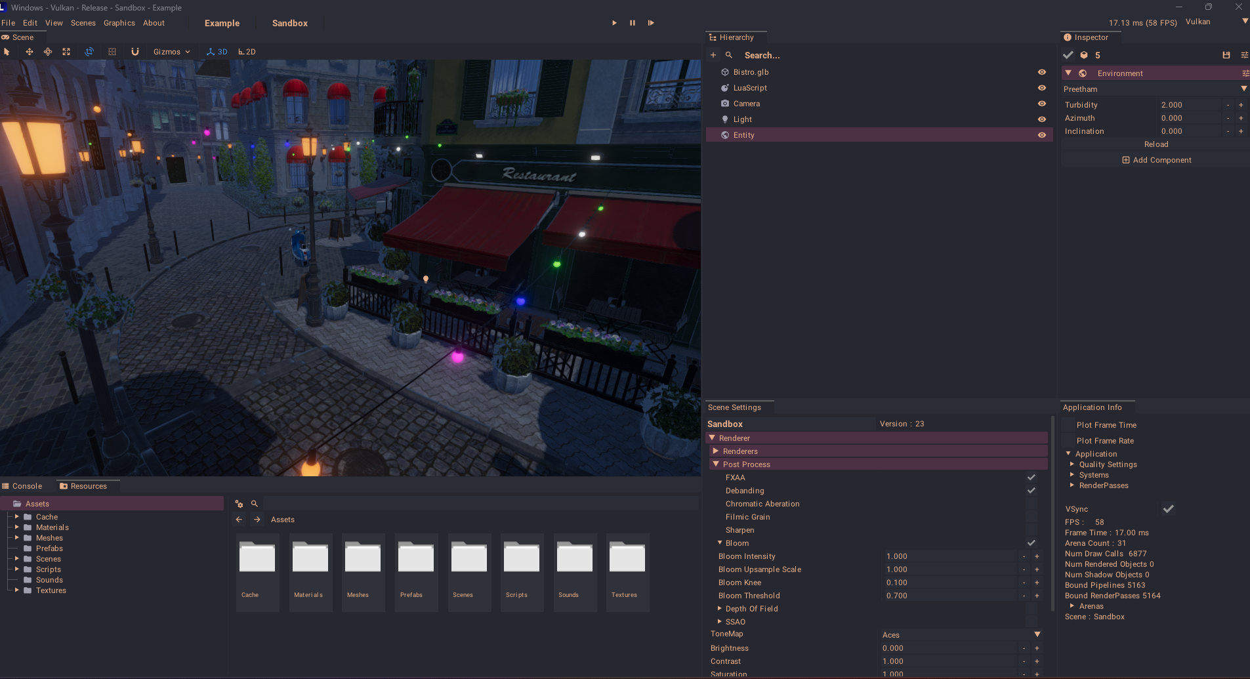
Task: Toggle visibility of Bistro.glb
Action: (1041, 72)
